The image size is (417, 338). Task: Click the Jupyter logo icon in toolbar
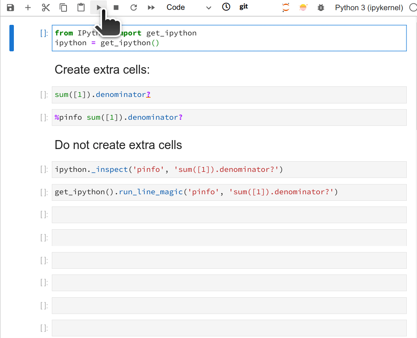pyautogui.click(x=286, y=7)
